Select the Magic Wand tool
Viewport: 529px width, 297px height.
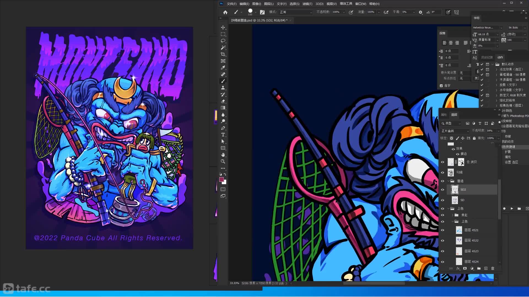[x=223, y=48]
